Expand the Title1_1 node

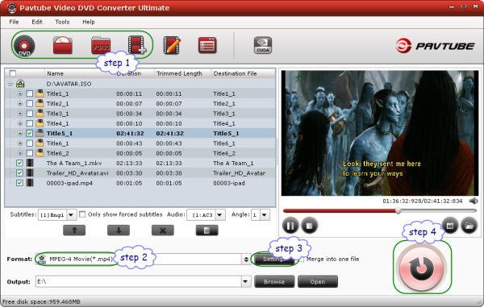pyautogui.click(x=20, y=93)
